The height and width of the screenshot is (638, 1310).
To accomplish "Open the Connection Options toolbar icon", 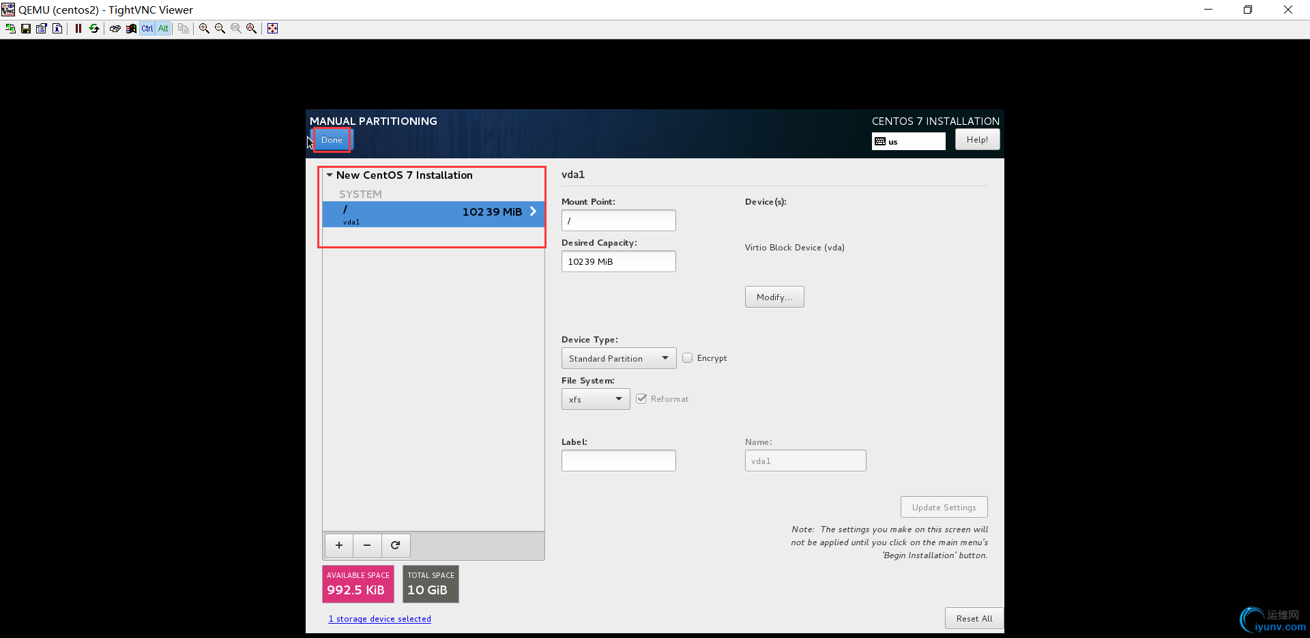I will click(x=42, y=29).
